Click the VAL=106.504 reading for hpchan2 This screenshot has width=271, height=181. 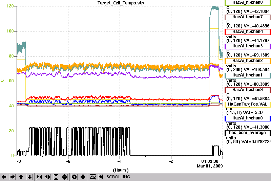pos(256,70)
